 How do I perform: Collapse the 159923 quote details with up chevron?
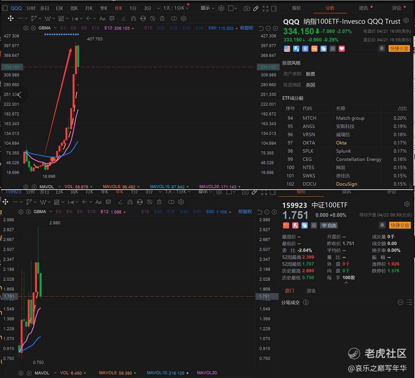346,283
